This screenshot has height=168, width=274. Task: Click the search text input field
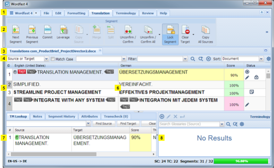coord(99,59)
